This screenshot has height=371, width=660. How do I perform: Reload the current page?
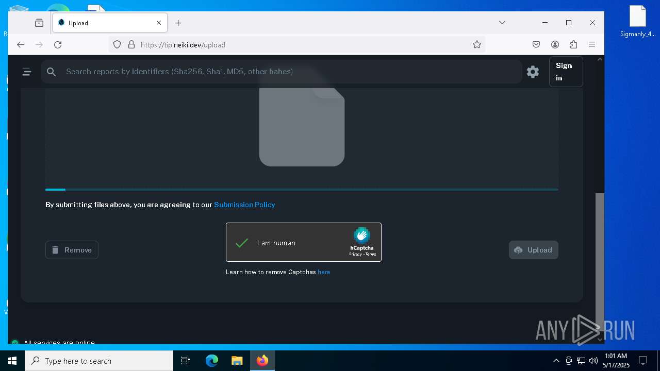click(x=58, y=45)
